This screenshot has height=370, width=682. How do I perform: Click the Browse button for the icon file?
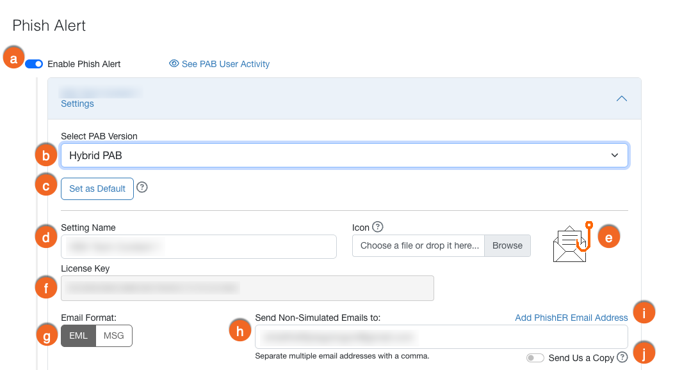point(507,245)
